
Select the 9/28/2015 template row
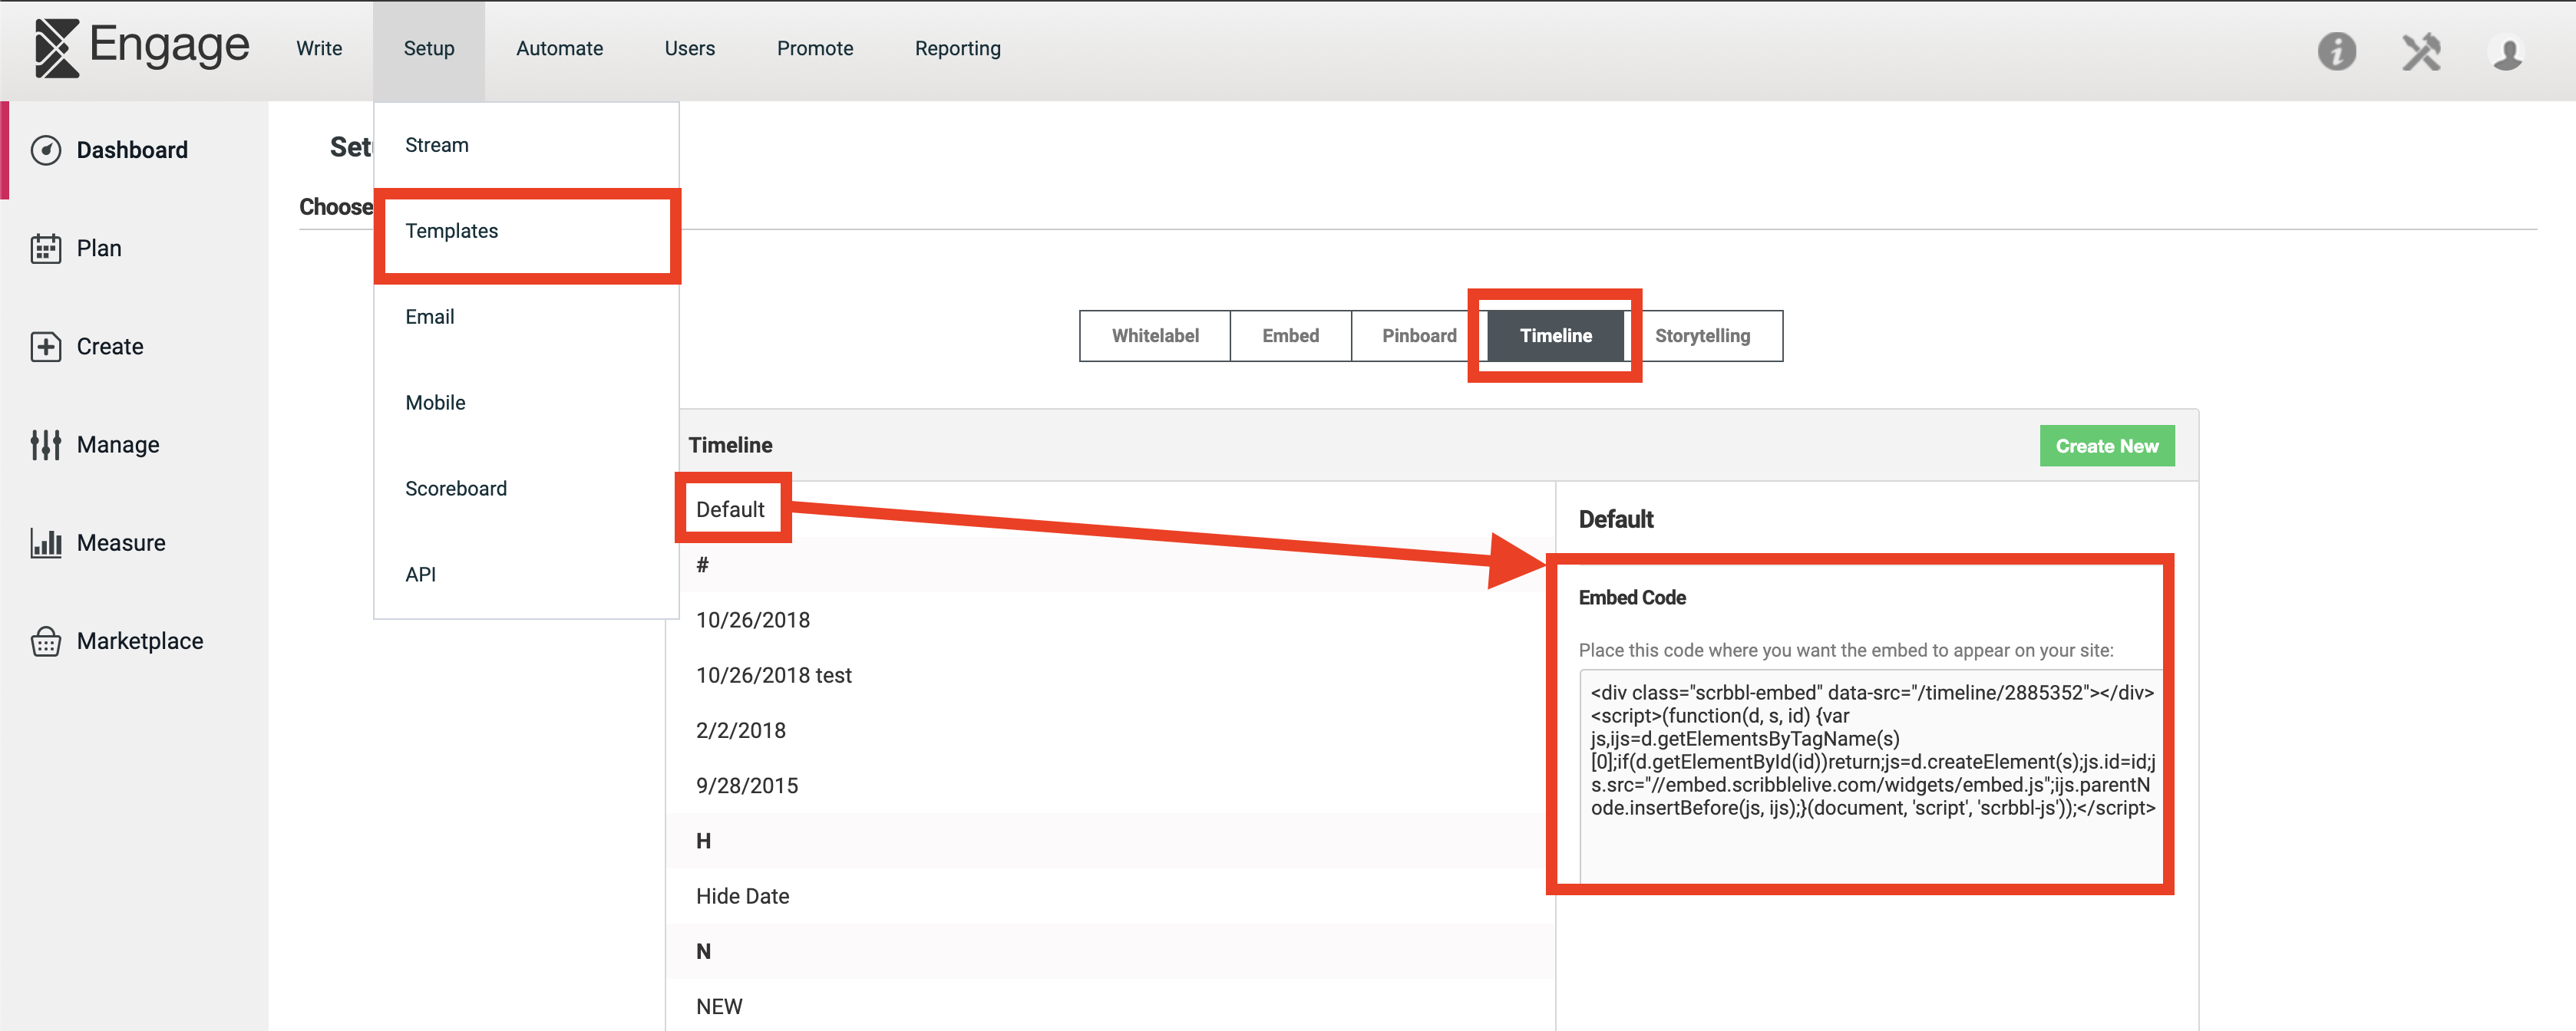coord(1110,786)
